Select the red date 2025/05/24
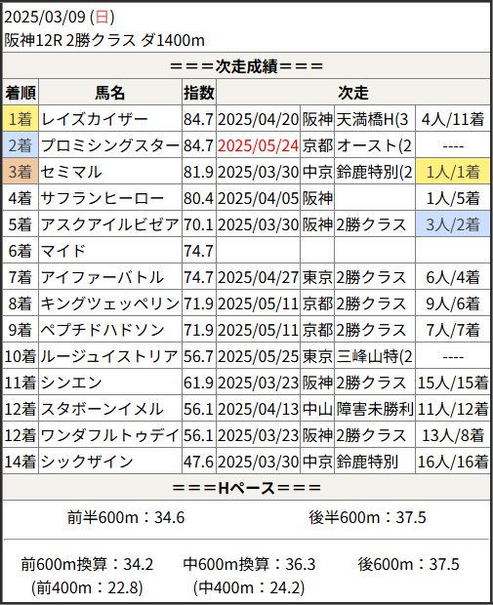The image size is (493, 605). point(258,145)
